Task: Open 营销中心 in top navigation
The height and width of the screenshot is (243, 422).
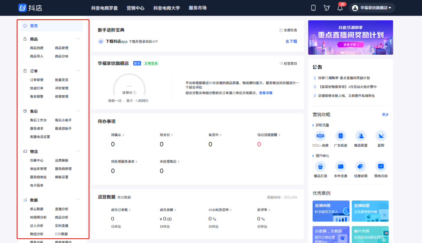Action: pos(136,8)
